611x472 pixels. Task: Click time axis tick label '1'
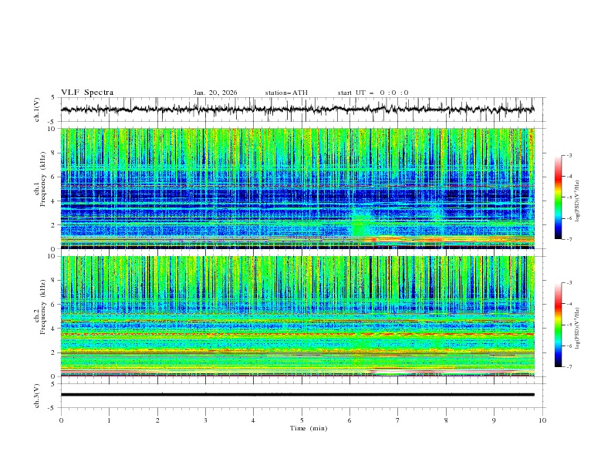click(109, 420)
